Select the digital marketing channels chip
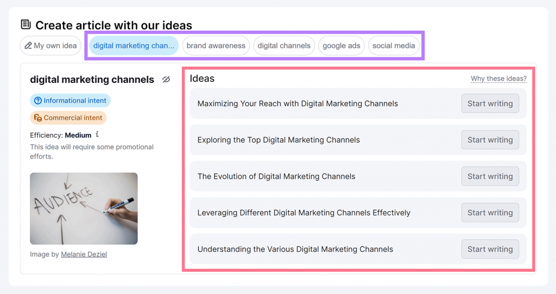The height and width of the screenshot is (294, 556). point(134,46)
